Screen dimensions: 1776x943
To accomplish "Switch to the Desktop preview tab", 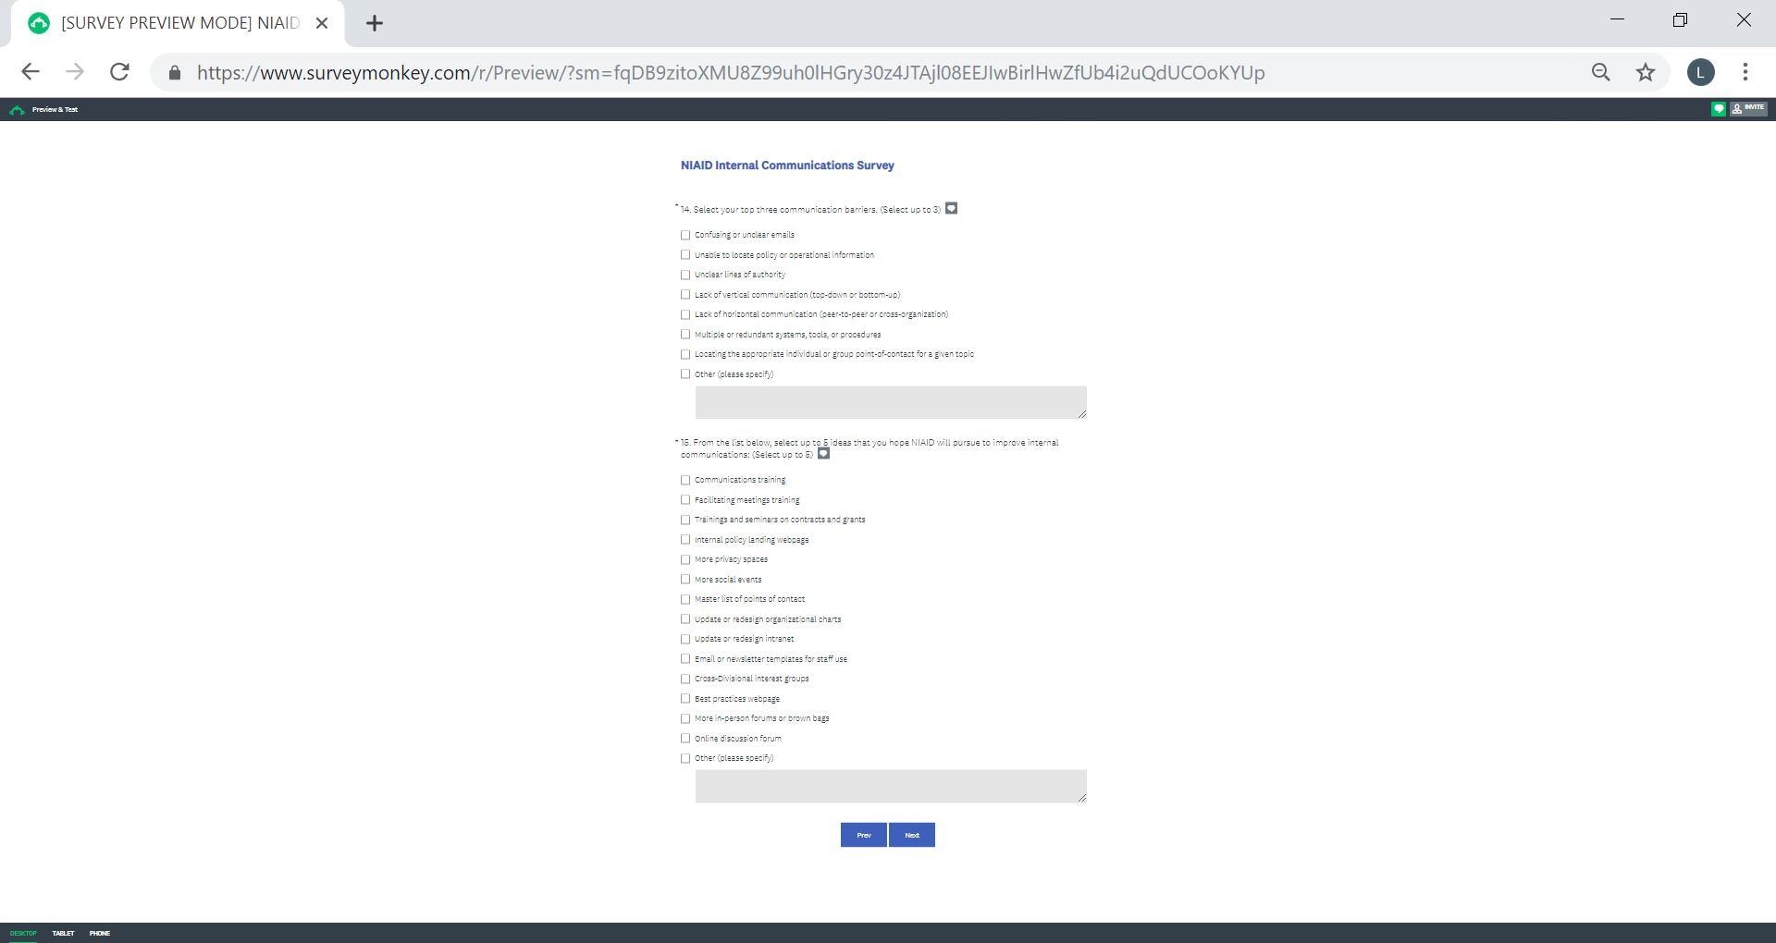I will (x=23, y=934).
